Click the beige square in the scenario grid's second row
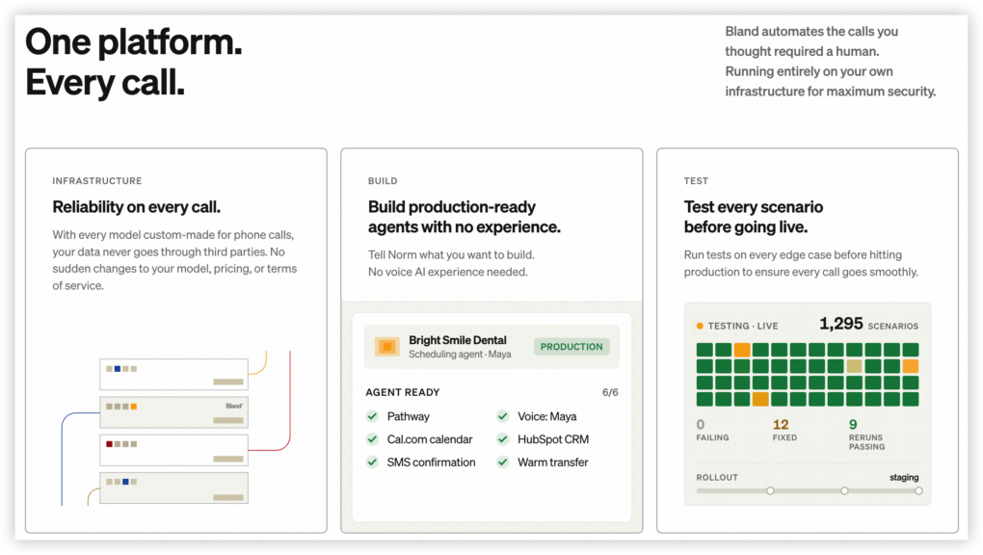 coord(855,366)
